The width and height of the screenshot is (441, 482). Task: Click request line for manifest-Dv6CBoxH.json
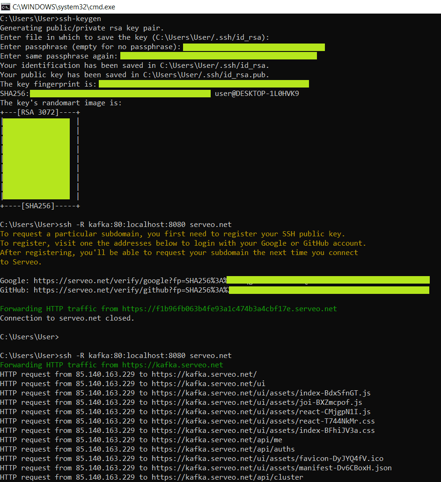pyautogui.click(x=196, y=468)
